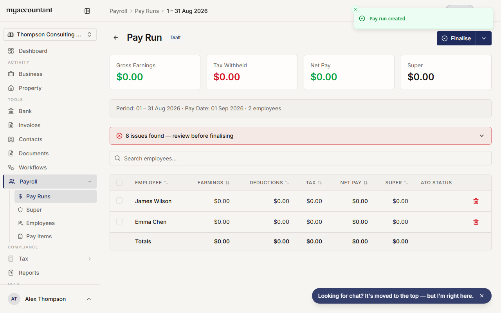Open Business activity page
501x313 pixels.
[x=50, y=74]
